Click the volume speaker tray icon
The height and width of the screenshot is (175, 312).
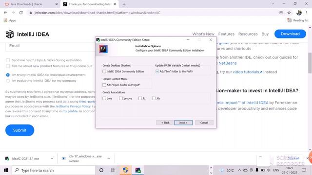[x=269, y=170]
